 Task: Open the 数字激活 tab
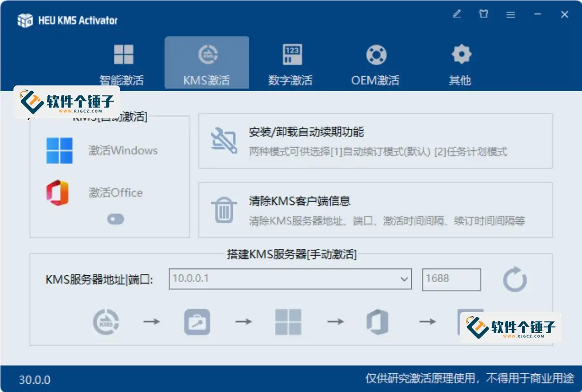click(291, 64)
